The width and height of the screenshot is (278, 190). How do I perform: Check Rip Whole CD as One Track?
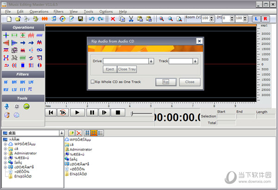(x=92, y=82)
